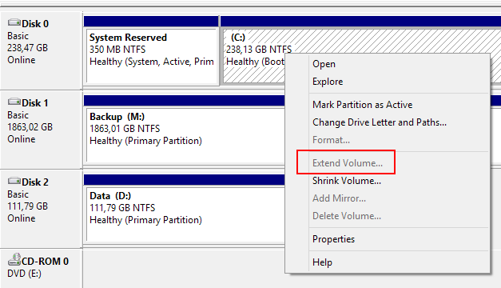
Task: Click the Disk 1 label
Action: pos(35,103)
